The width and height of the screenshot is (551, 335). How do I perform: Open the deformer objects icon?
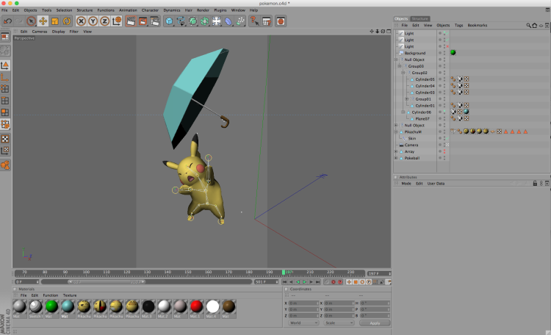(228, 21)
